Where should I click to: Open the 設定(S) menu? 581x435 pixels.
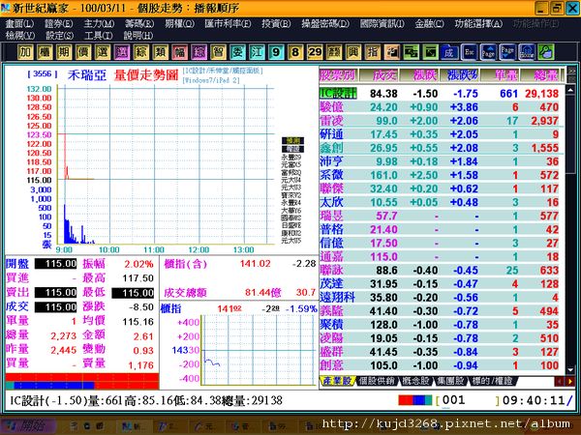point(60,36)
